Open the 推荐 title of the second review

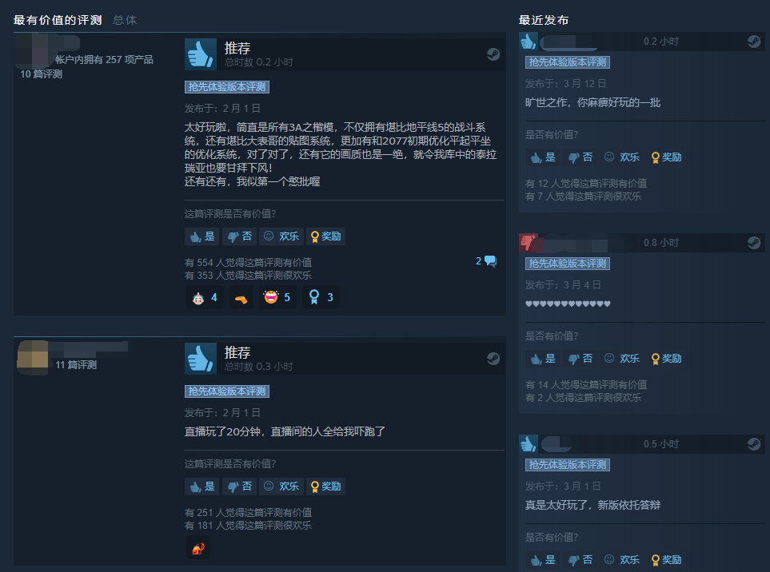(x=237, y=353)
